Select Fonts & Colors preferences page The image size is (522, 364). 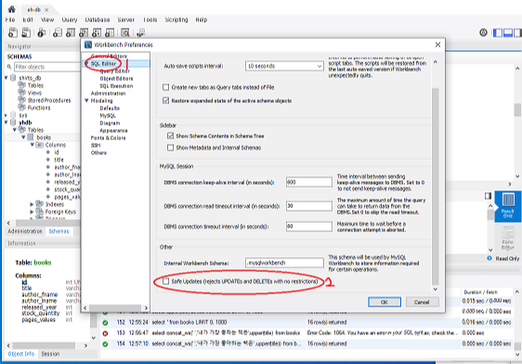point(108,137)
